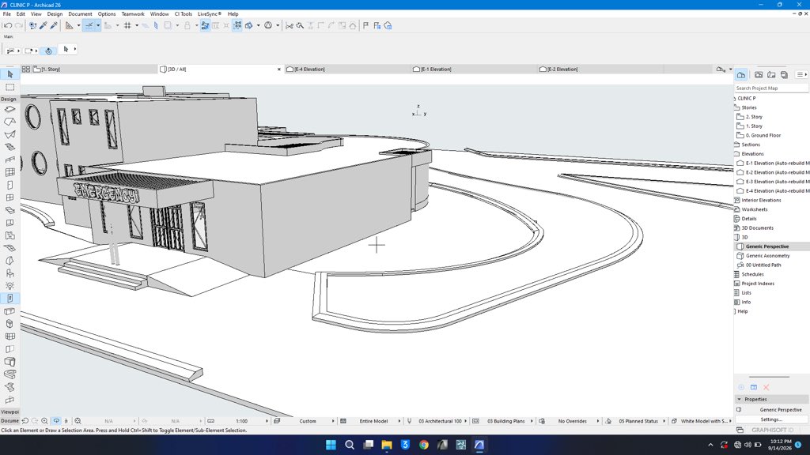Open File Explorer from taskbar
This screenshot has width=810, height=455.
pos(387,445)
